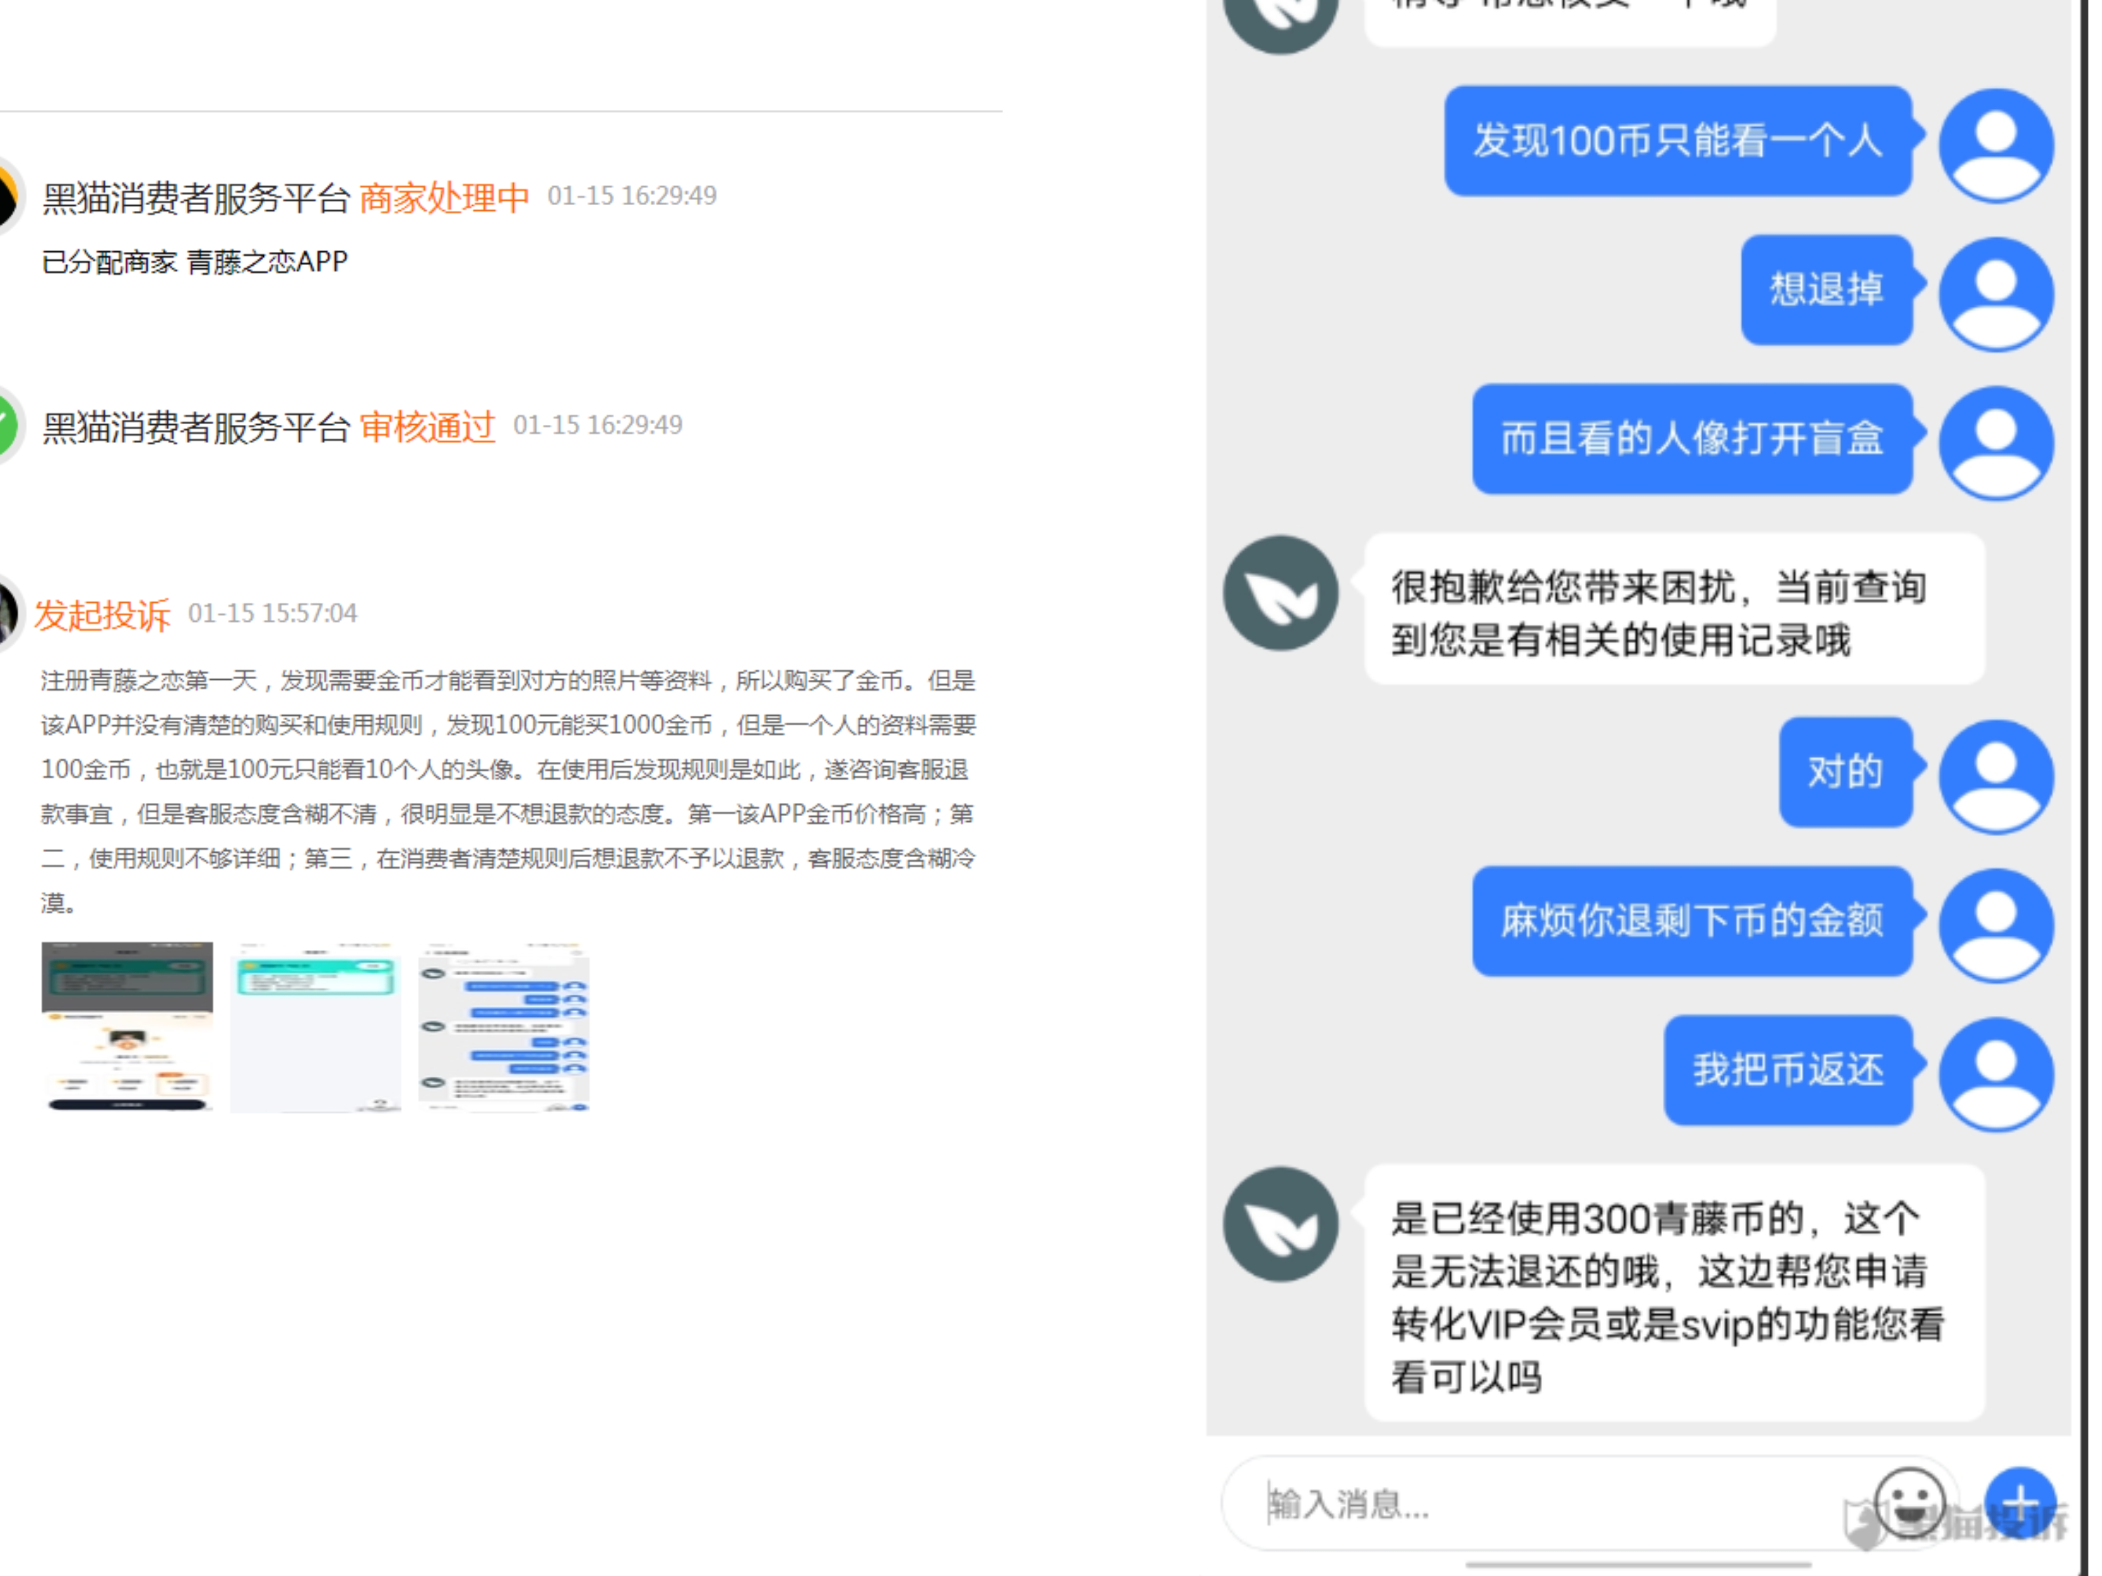Click the 很抱歉给您带来困扰 reply bubble
Viewport: 2102px width, 1576px height.
click(x=1675, y=609)
